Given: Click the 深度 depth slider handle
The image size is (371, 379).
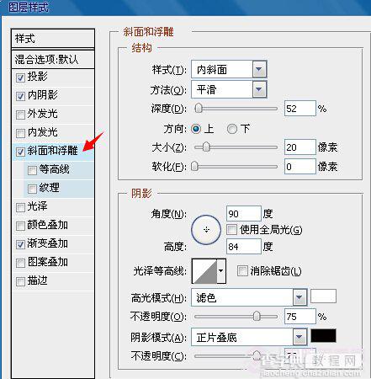Looking at the screenshot, I should 199,109.
